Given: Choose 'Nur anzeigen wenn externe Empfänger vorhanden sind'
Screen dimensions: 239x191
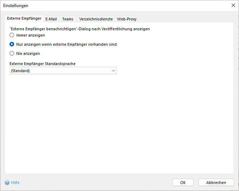Looking at the screenshot, I should pyautogui.click(x=12, y=44).
